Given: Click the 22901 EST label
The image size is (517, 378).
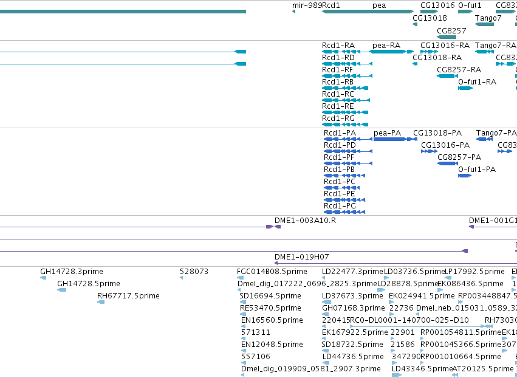Looking at the screenshot, I should 403,332.
